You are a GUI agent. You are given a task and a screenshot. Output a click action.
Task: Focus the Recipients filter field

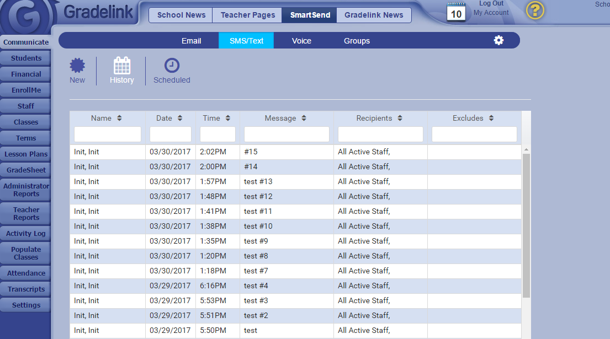[380, 134]
